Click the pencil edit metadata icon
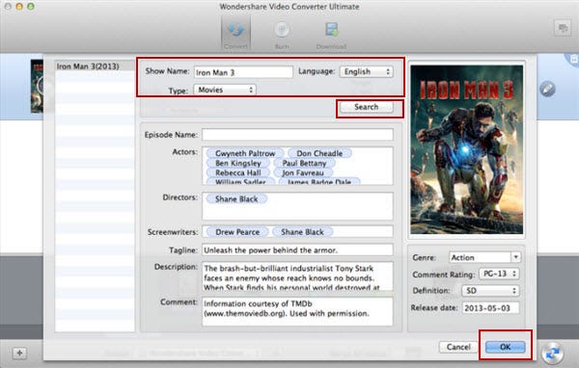 [x=547, y=89]
